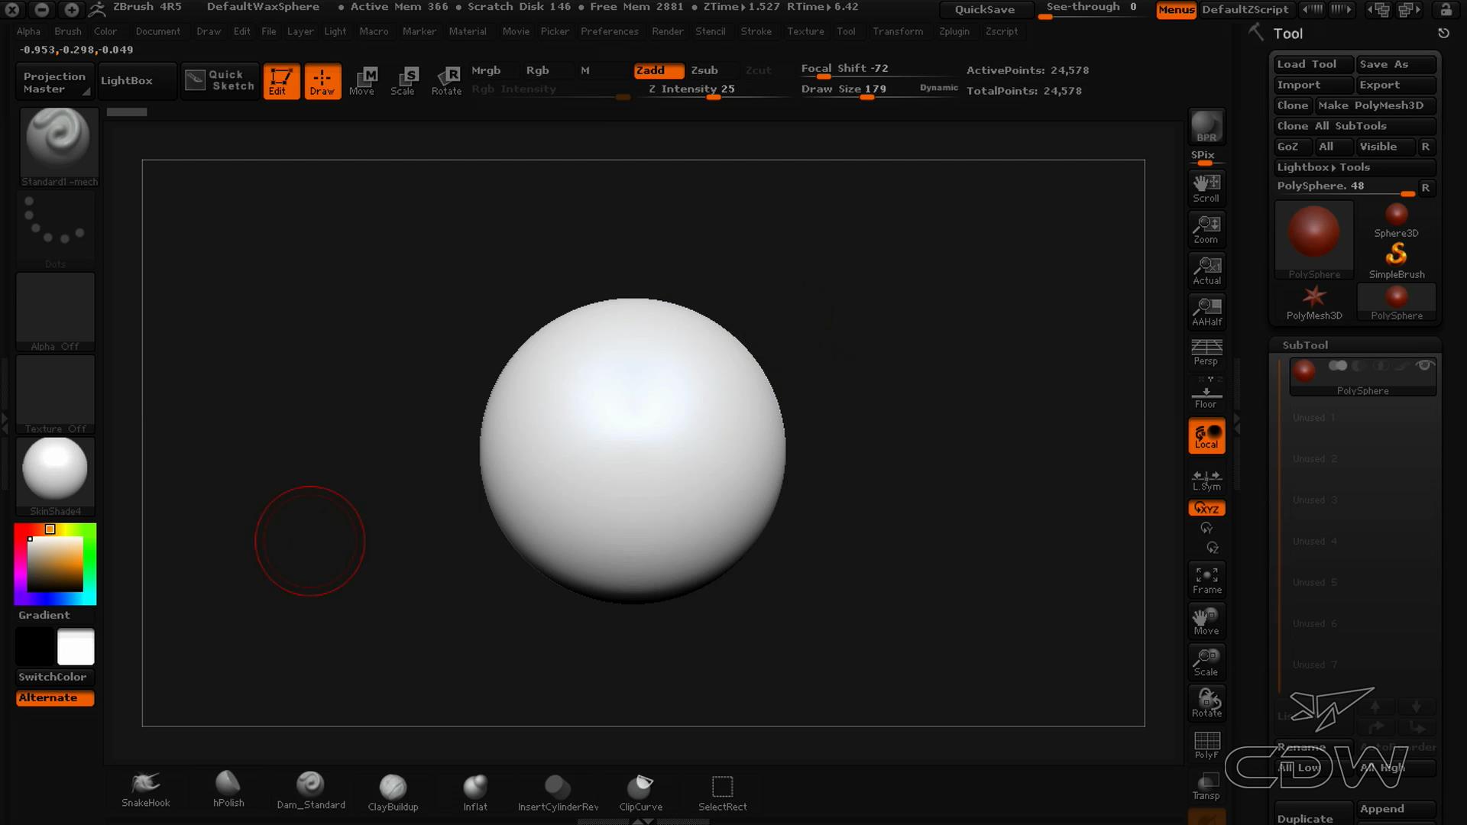Activate Rotate mode in top shelf
This screenshot has width=1467, height=825.
tap(446, 81)
